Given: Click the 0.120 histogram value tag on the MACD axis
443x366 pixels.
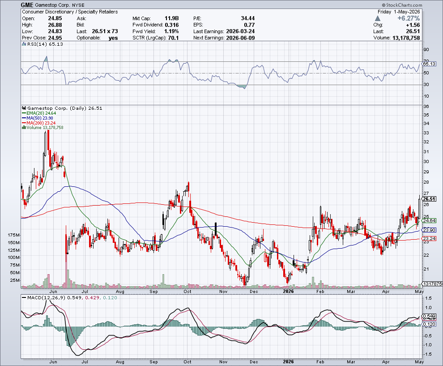Looking at the screenshot, I should tap(430, 324).
